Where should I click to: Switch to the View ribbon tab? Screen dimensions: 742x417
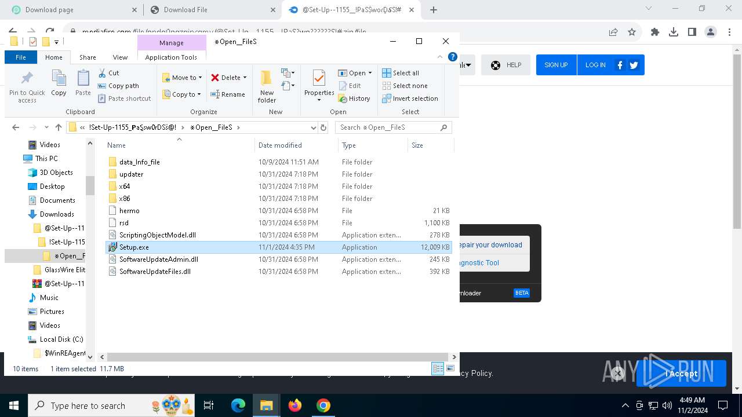120,57
